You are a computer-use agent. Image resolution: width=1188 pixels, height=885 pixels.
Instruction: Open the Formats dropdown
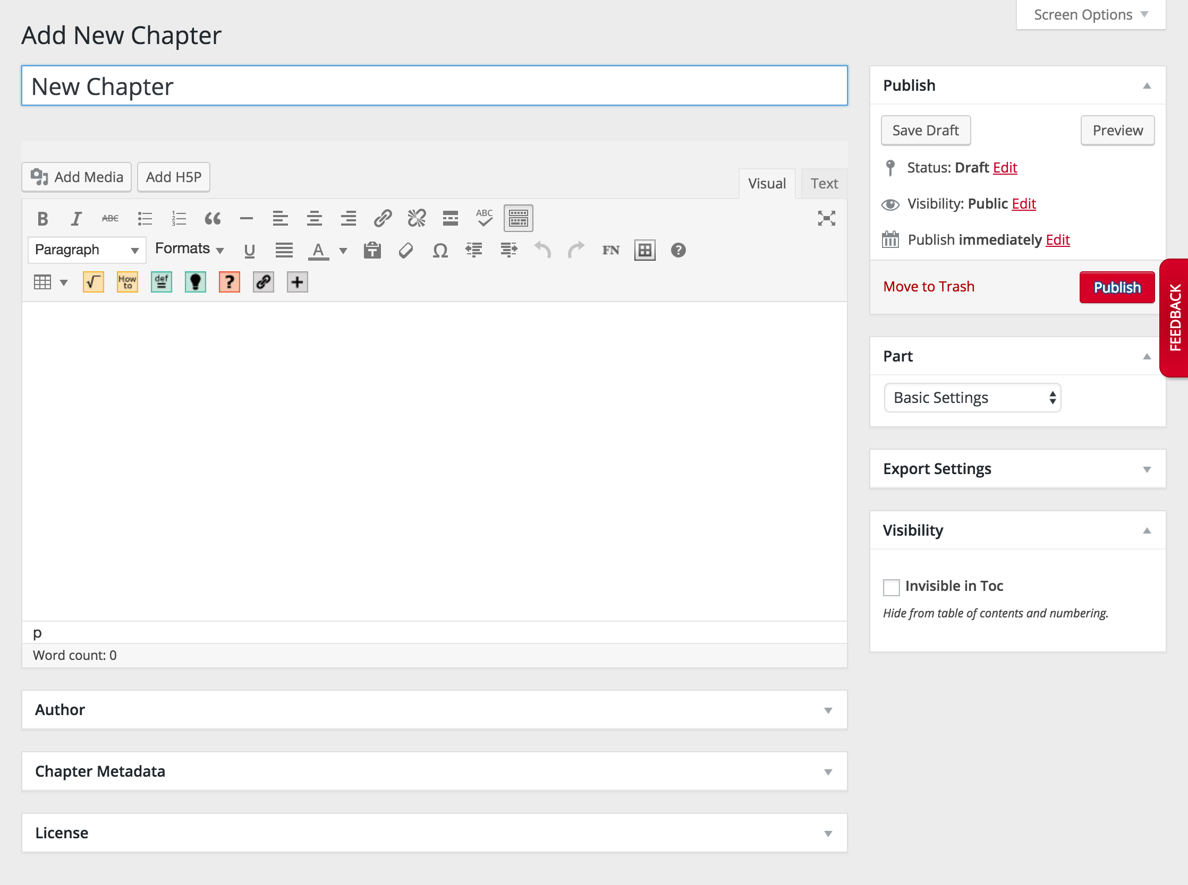189,249
